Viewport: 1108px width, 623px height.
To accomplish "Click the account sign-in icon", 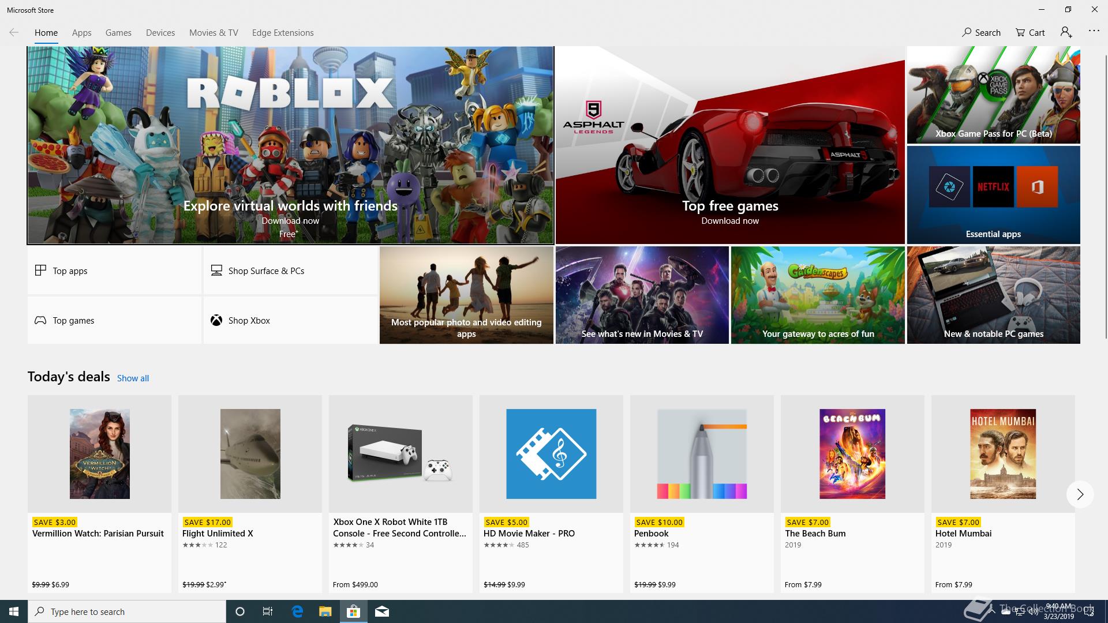I will coord(1066,32).
